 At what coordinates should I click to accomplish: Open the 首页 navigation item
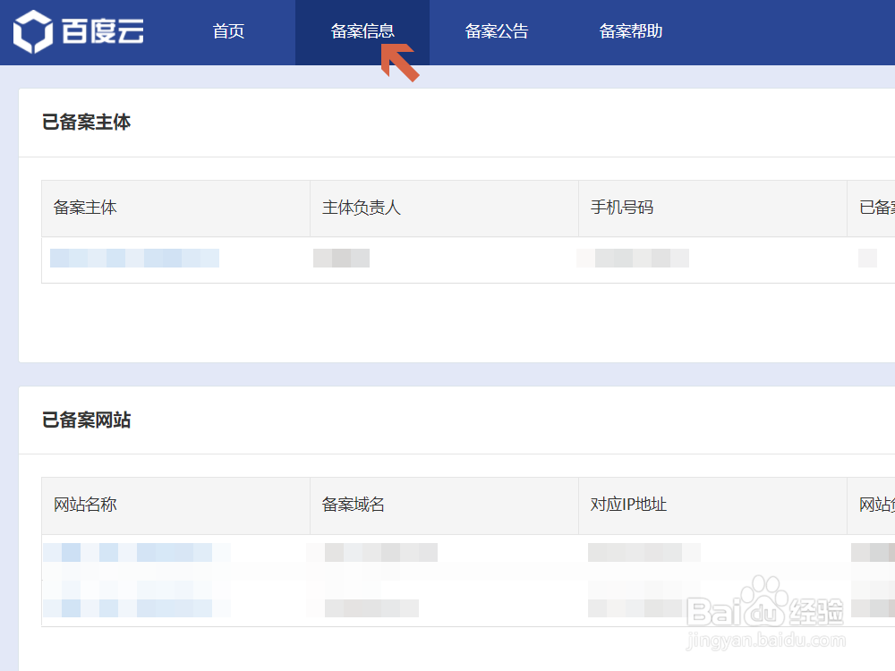[x=228, y=31]
